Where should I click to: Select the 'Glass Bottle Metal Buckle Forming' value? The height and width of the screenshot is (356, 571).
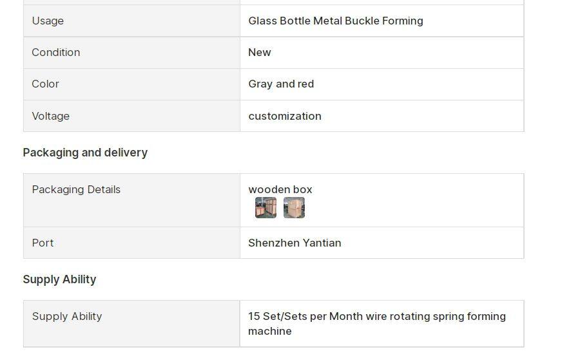tap(335, 21)
